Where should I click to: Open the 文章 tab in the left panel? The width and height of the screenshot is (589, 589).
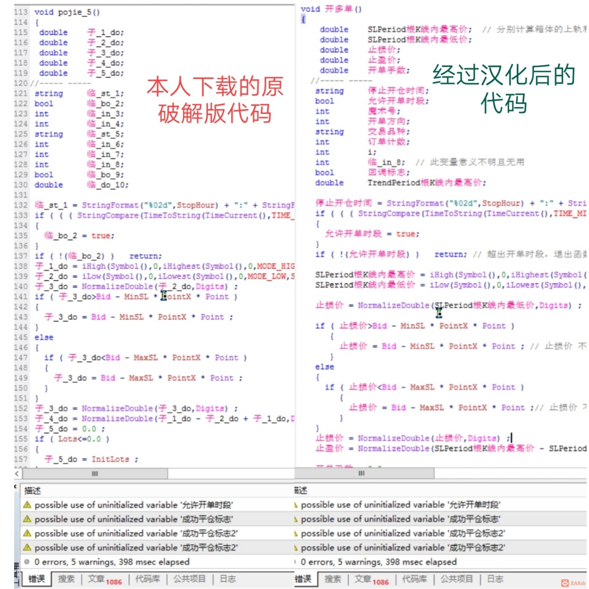[x=104, y=579]
